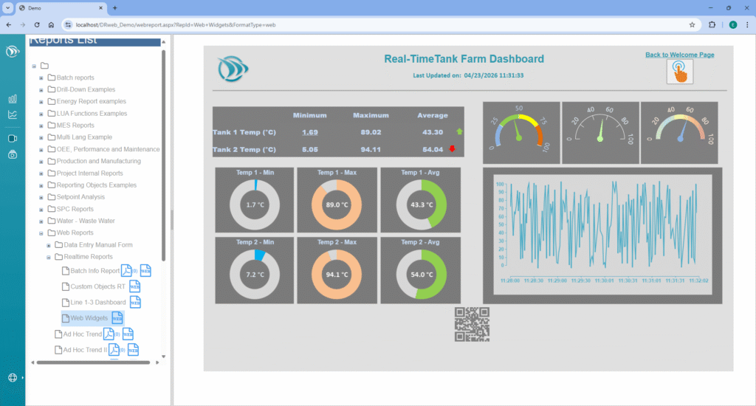Click the dolphin logo in the teal sidebar
This screenshot has height=406, width=756.
click(x=13, y=51)
